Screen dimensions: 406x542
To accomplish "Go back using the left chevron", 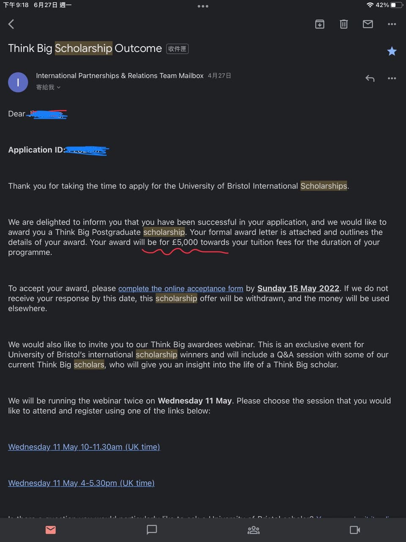I will point(11,24).
